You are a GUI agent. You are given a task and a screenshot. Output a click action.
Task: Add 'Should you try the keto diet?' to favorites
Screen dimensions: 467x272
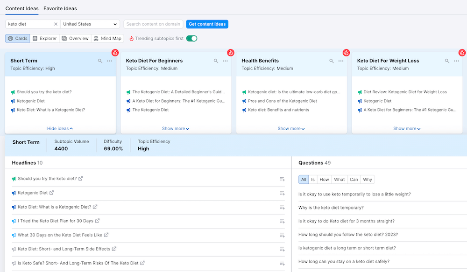(282, 179)
